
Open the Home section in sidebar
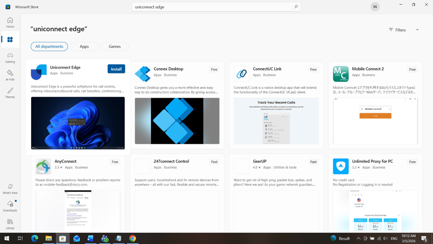pos(10,22)
